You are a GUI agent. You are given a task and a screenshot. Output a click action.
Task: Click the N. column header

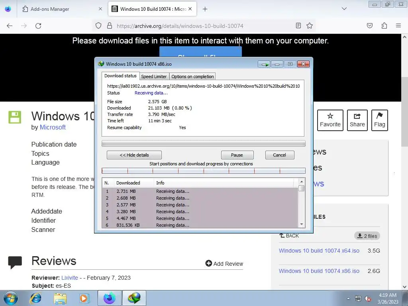pyautogui.click(x=108, y=183)
